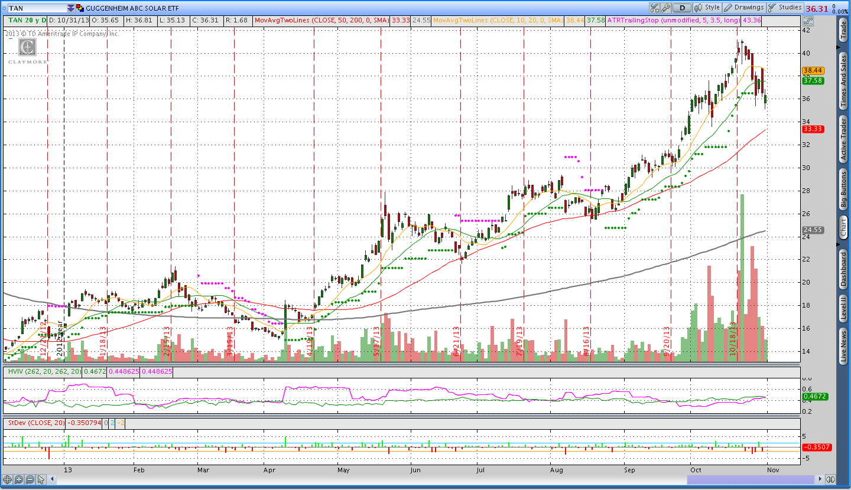Click the expand time axis double-arrow icon

(x=830, y=479)
